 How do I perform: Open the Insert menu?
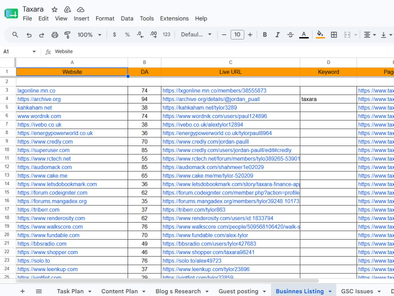(x=82, y=19)
